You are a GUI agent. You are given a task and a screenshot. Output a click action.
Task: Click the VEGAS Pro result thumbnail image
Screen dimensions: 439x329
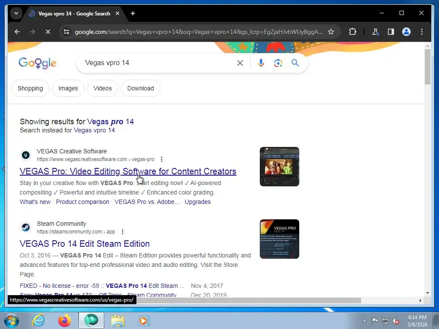pos(280,167)
